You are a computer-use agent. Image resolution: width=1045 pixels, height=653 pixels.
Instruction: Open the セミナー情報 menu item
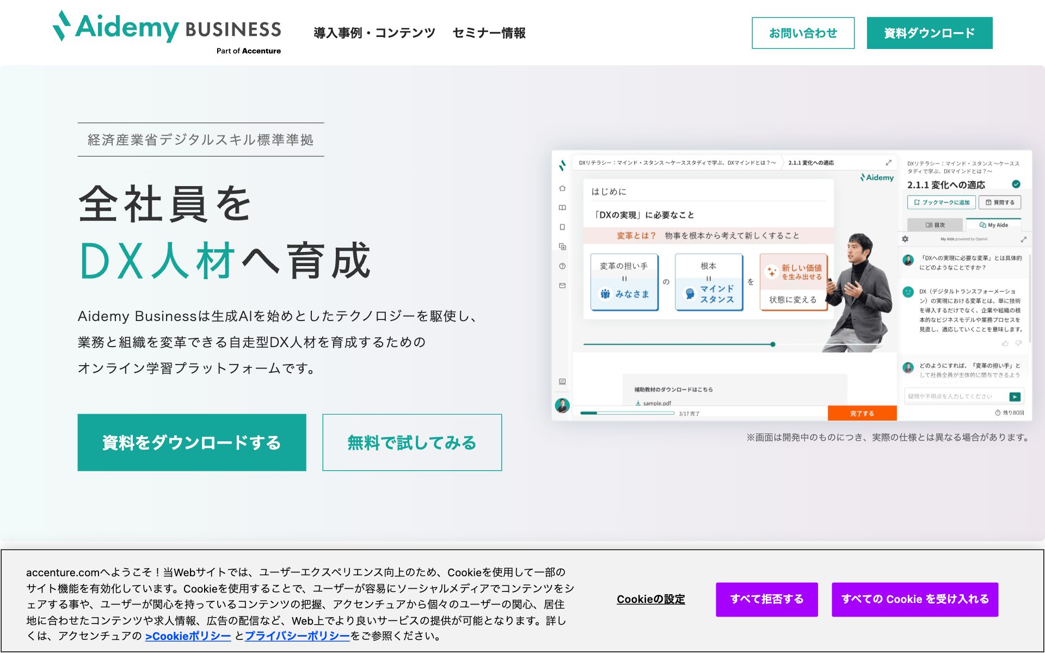(x=489, y=33)
